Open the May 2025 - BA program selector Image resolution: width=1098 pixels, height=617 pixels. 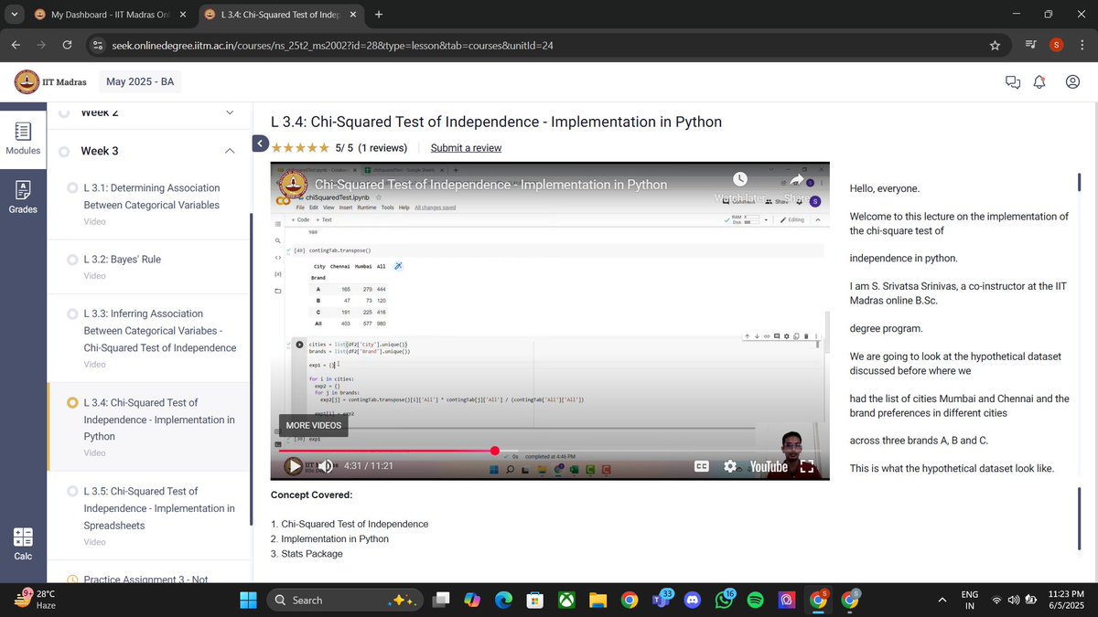pyautogui.click(x=139, y=81)
